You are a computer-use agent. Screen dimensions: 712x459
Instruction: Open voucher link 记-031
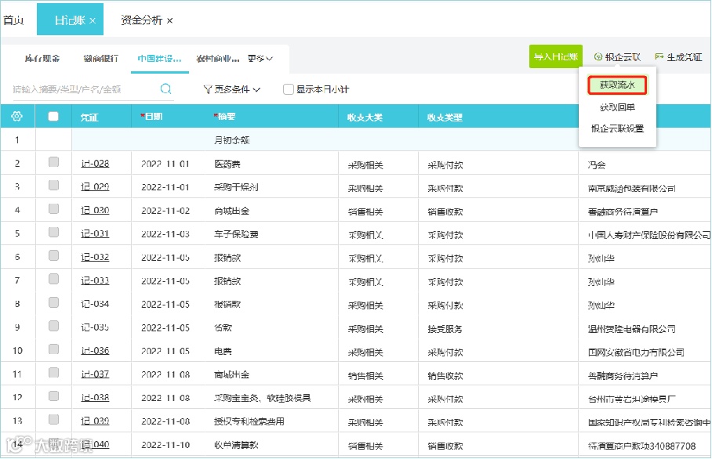click(x=95, y=233)
